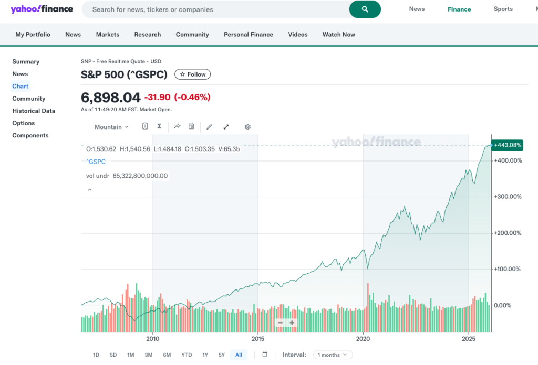Select the pencil draw tool

209,127
